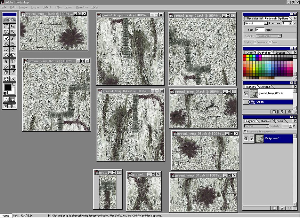The image size is (300, 218).
Task: Switch to the Channels tab
Action: [x=266, y=121]
